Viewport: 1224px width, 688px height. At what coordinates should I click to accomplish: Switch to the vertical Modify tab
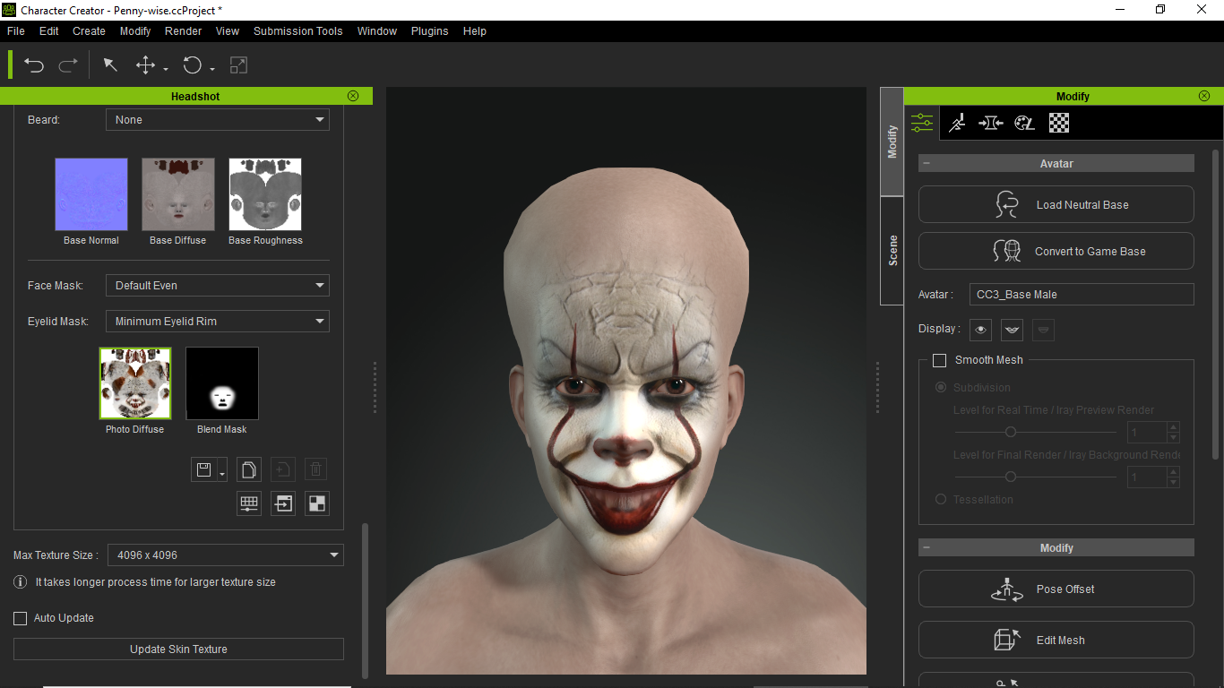pos(892,142)
